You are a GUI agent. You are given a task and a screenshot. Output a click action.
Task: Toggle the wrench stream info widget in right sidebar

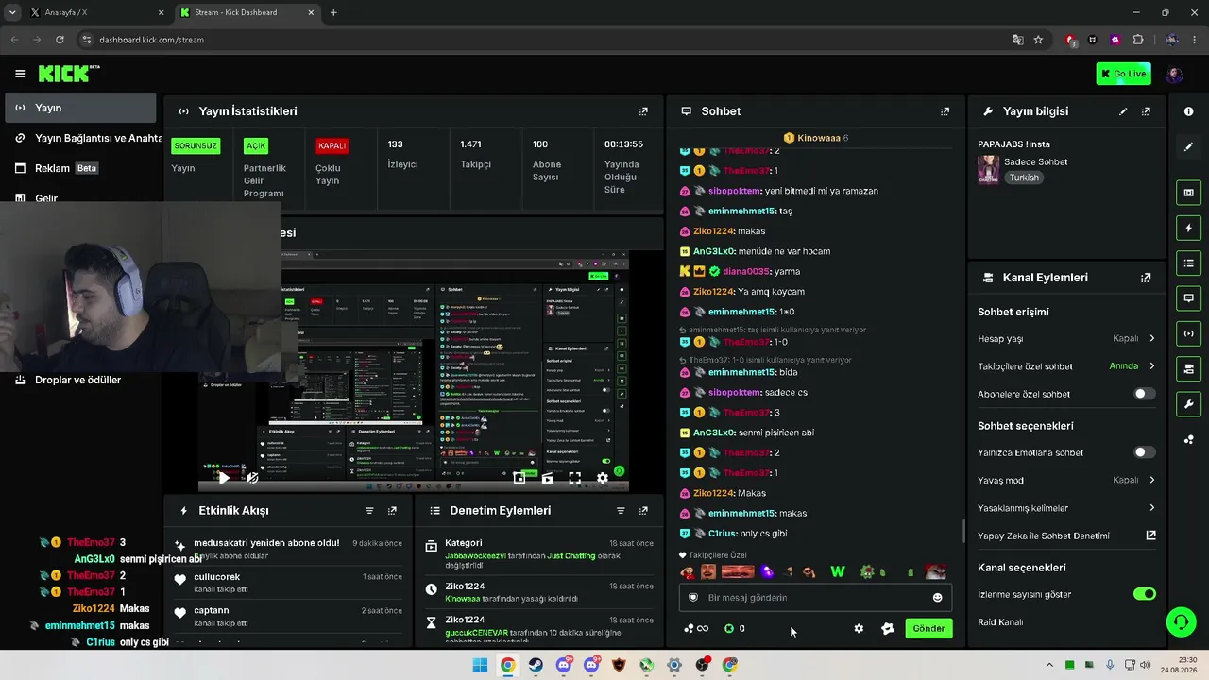(1188, 404)
